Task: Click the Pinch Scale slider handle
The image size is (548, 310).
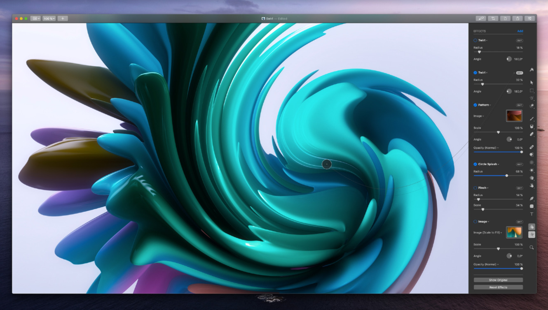Action: click(x=483, y=210)
